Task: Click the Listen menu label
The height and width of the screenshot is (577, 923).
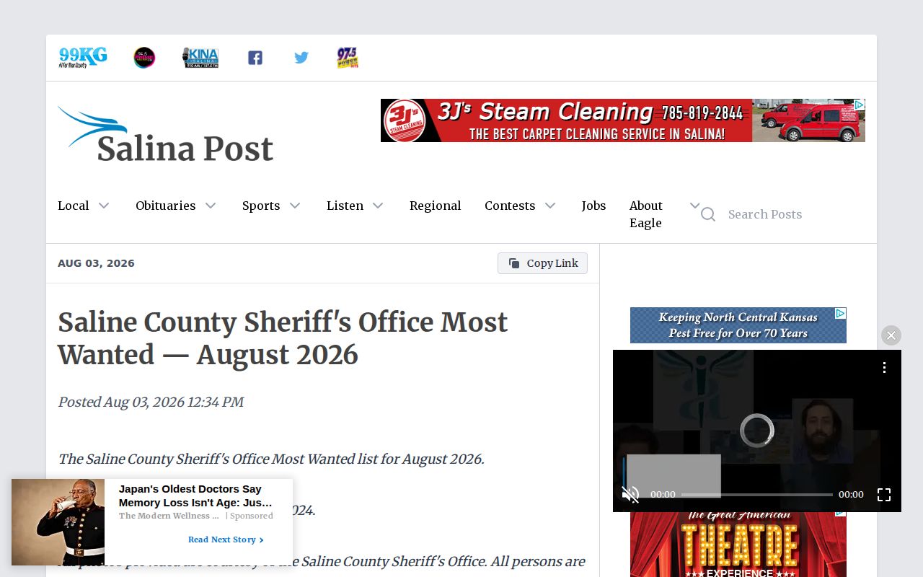Action: [x=345, y=206]
